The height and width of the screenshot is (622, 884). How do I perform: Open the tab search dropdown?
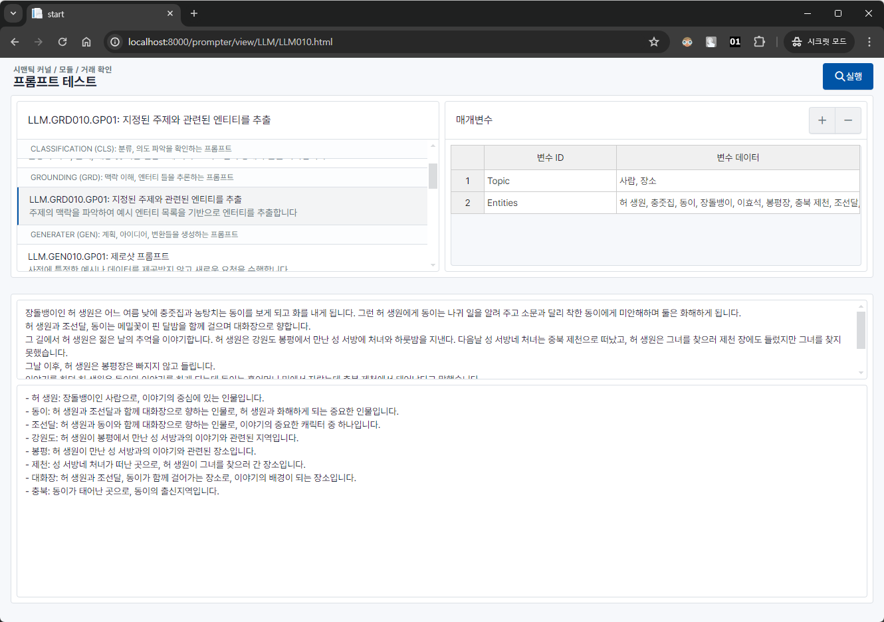(x=13, y=13)
